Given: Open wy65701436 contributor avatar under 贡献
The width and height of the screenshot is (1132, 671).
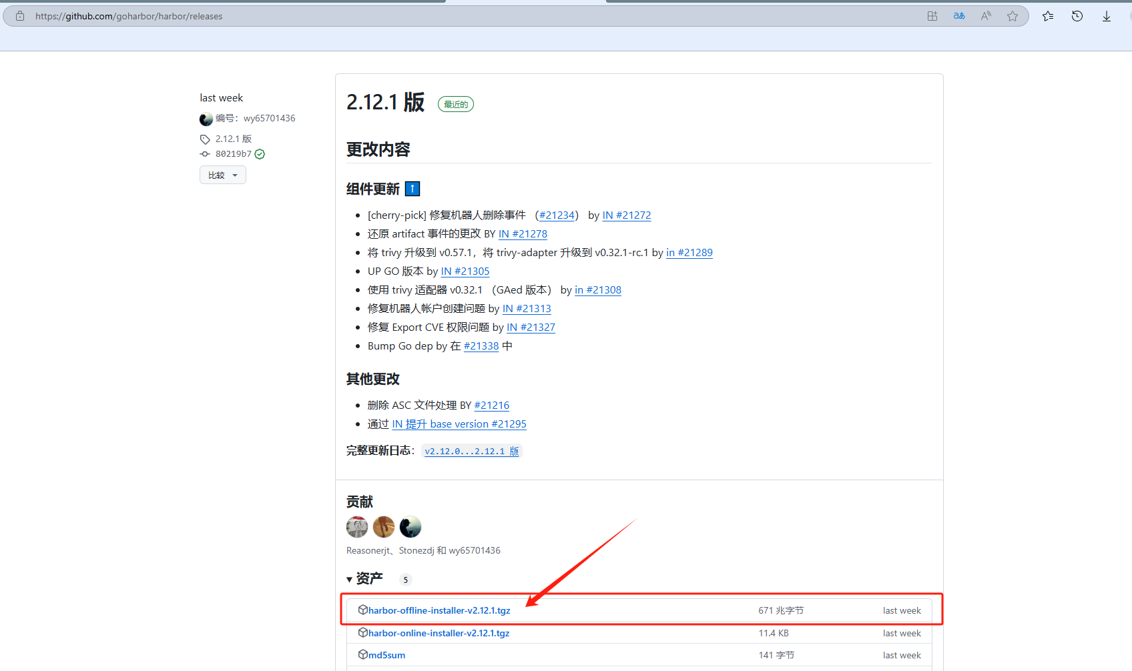Looking at the screenshot, I should coord(410,527).
